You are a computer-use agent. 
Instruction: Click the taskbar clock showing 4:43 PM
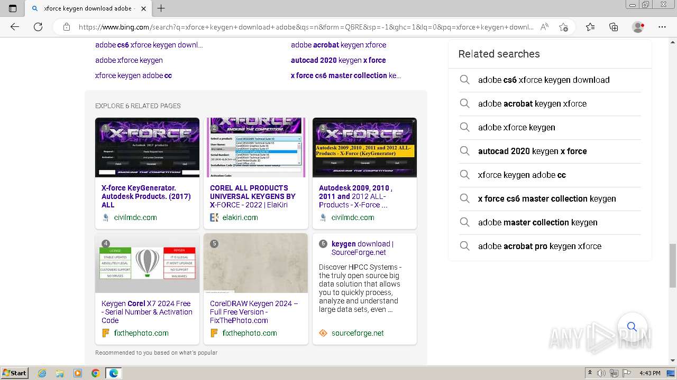[x=649, y=373]
